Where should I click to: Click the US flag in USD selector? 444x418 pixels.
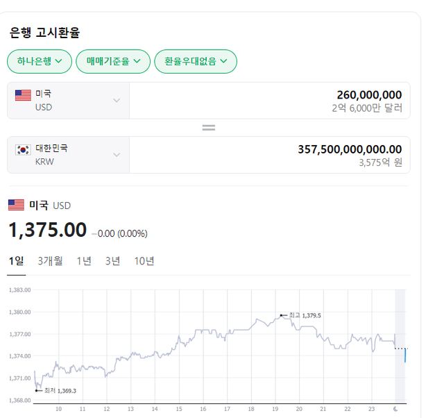23,95
